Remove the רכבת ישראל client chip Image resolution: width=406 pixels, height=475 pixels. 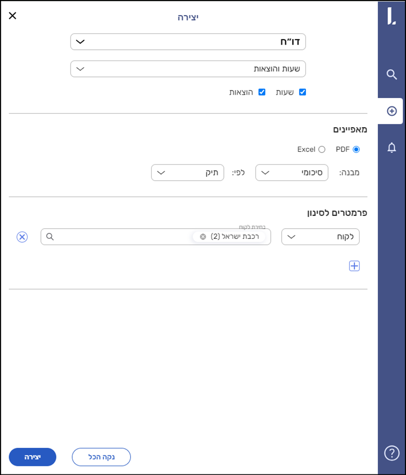[203, 237]
